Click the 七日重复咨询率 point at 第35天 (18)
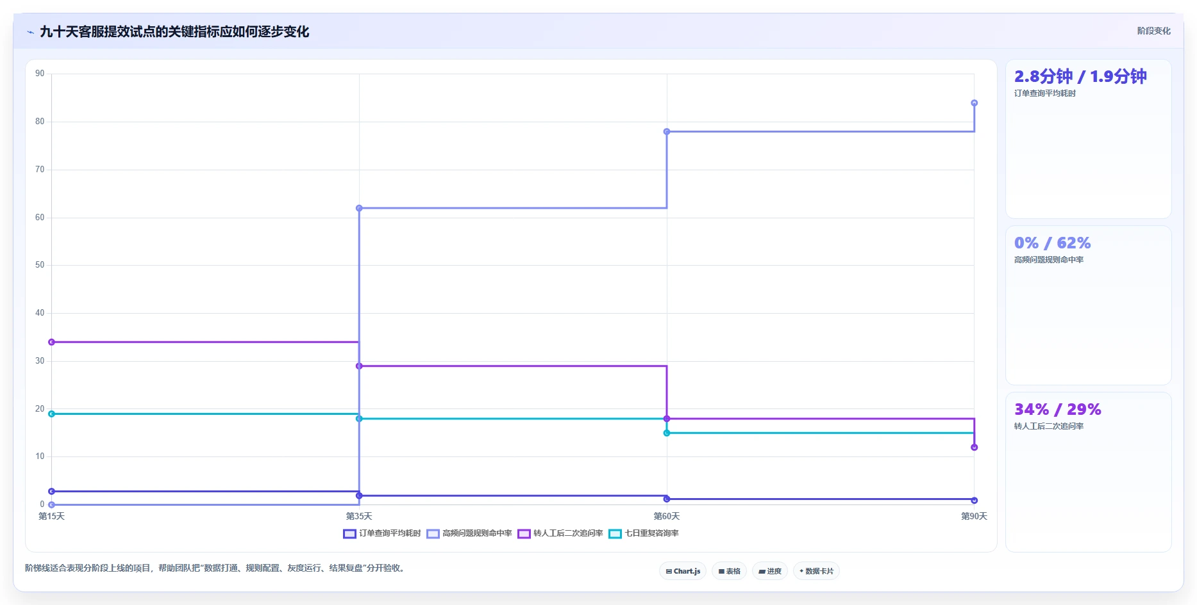 pyautogui.click(x=359, y=419)
